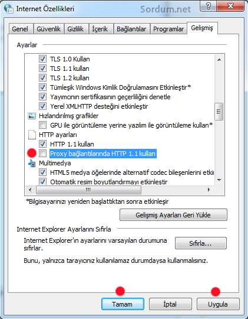Toggle Tümleşik Windows Kimlik Doğrulamasını checkbox
The image size is (248, 319).
tap(42, 87)
